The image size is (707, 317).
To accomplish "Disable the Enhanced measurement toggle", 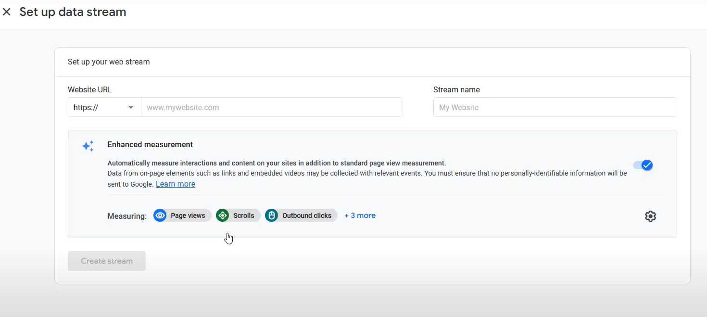I will [x=643, y=165].
